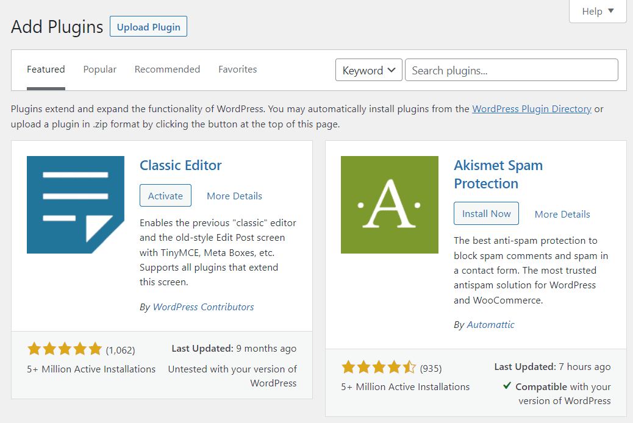Image resolution: width=633 pixels, height=423 pixels.
Task: View More Details for Classic Editor
Action: click(x=234, y=196)
